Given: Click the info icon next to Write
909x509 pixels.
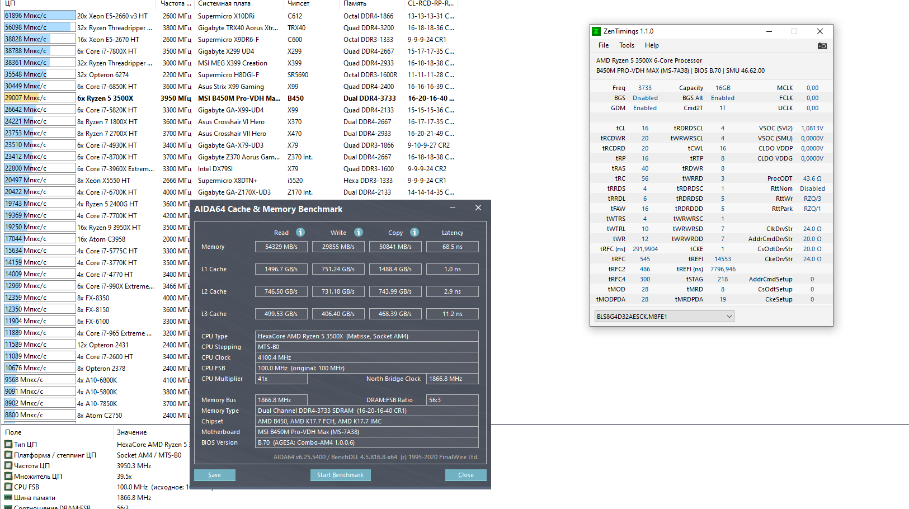Looking at the screenshot, I should point(359,232).
